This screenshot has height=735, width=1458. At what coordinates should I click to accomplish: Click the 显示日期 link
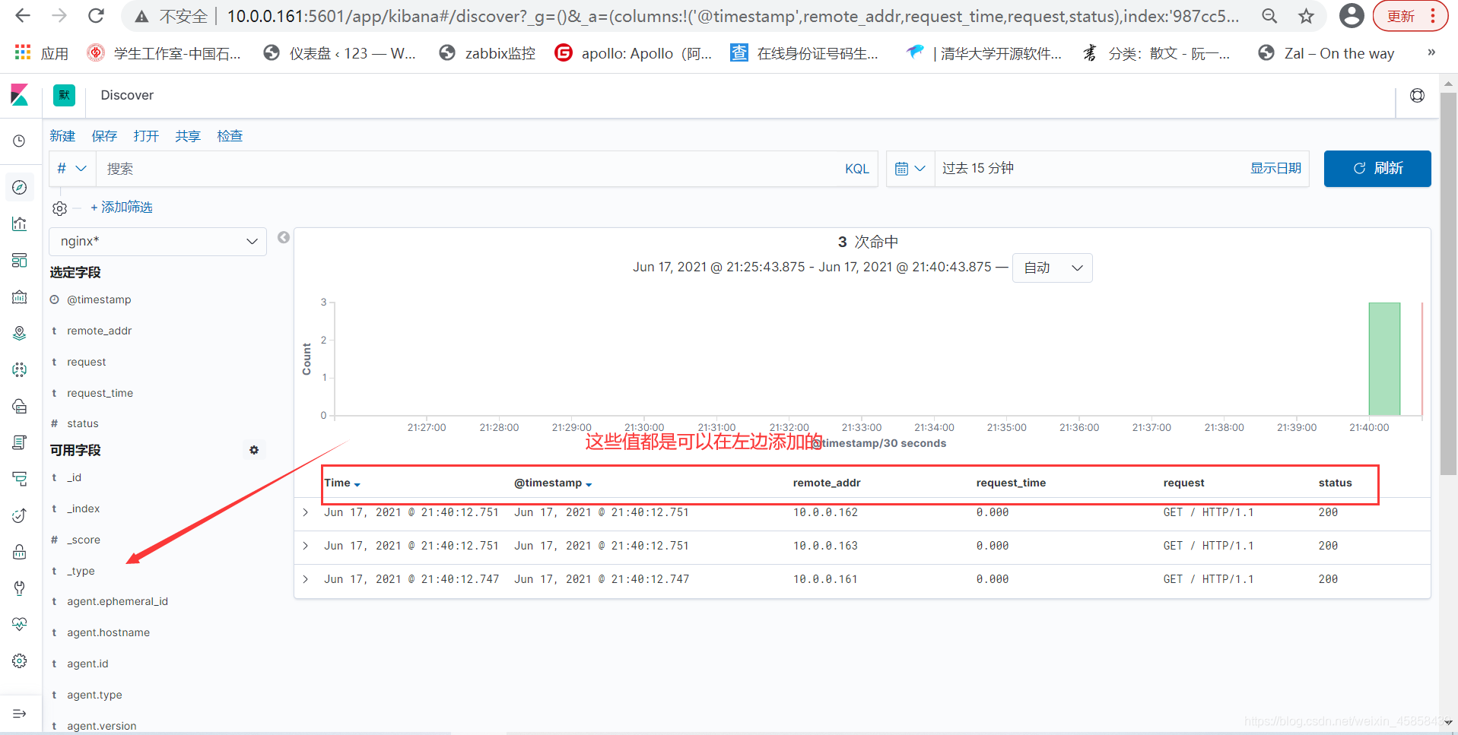pyautogui.click(x=1275, y=169)
